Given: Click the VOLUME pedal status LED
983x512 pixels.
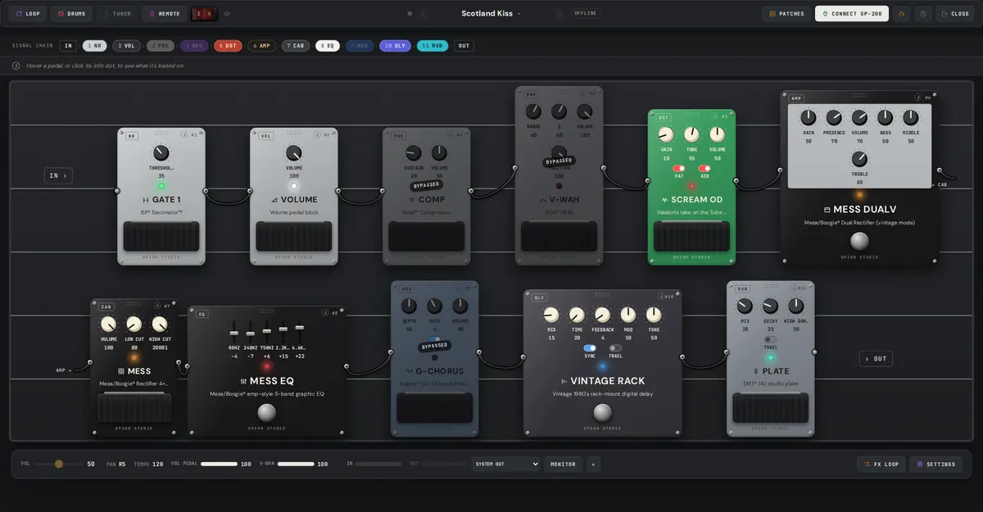Looking at the screenshot, I should 294,186.
